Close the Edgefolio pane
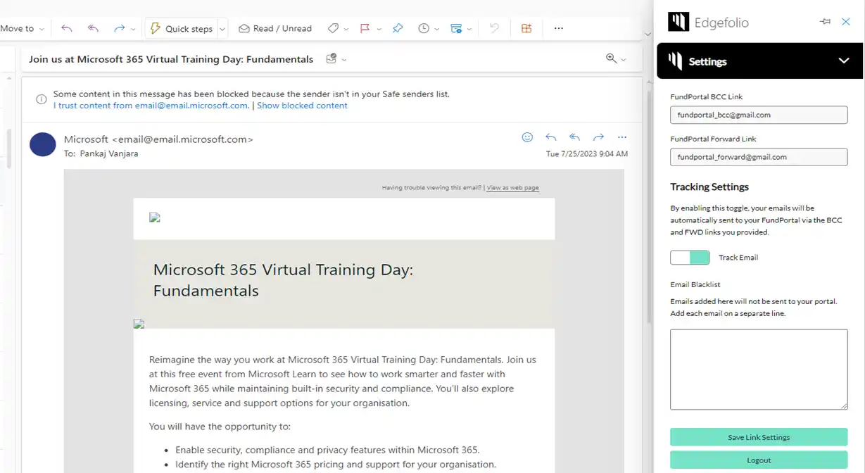Screen dimensions: 865x473 (x=846, y=22)
